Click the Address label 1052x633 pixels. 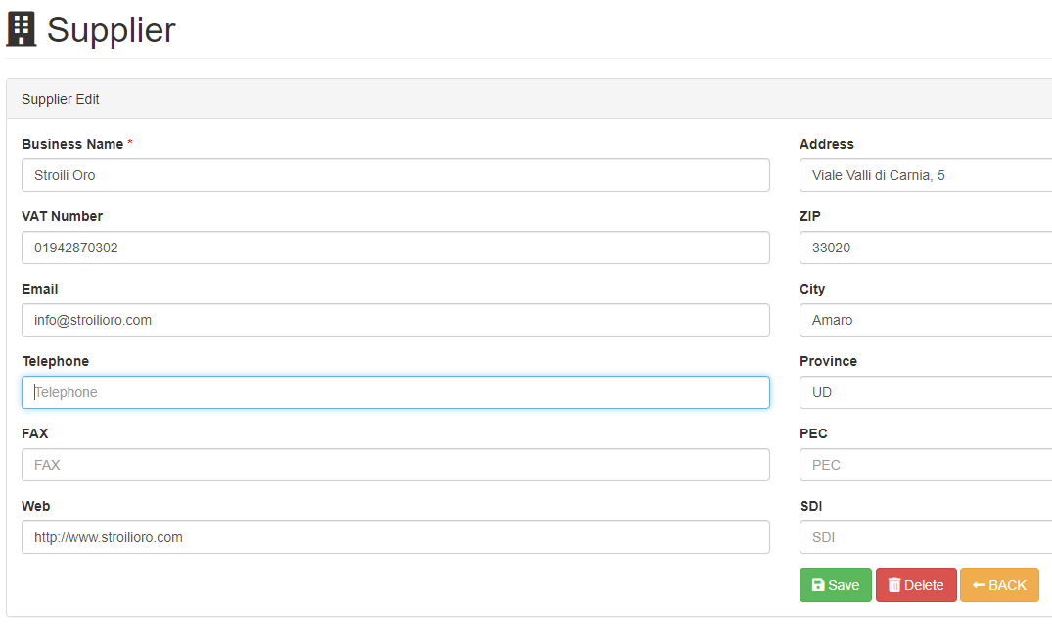827,144
